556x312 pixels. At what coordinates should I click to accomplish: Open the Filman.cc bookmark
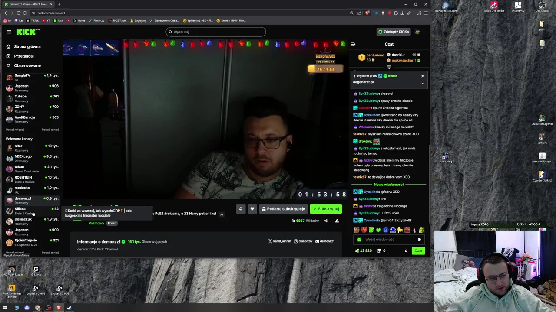pyautogui.click(x=96, y=20)
